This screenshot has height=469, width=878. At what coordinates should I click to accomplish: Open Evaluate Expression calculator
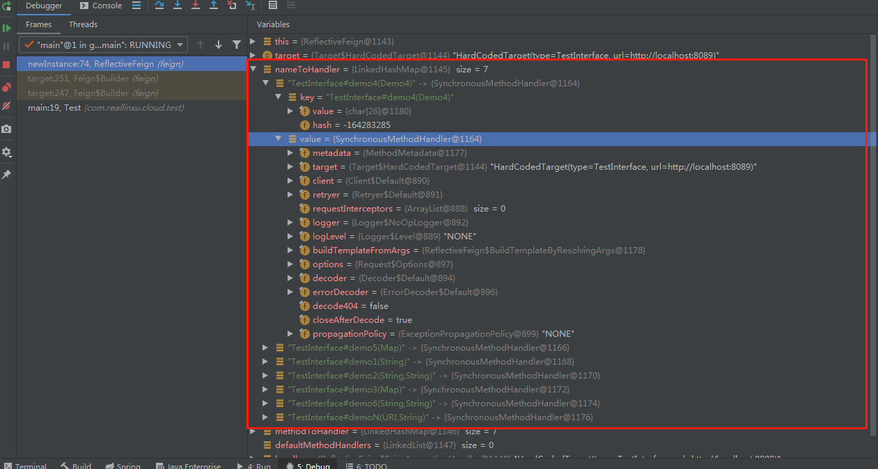click(x=273, y=6)
